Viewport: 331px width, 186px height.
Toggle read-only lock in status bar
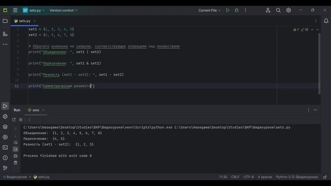pos(325,177)
